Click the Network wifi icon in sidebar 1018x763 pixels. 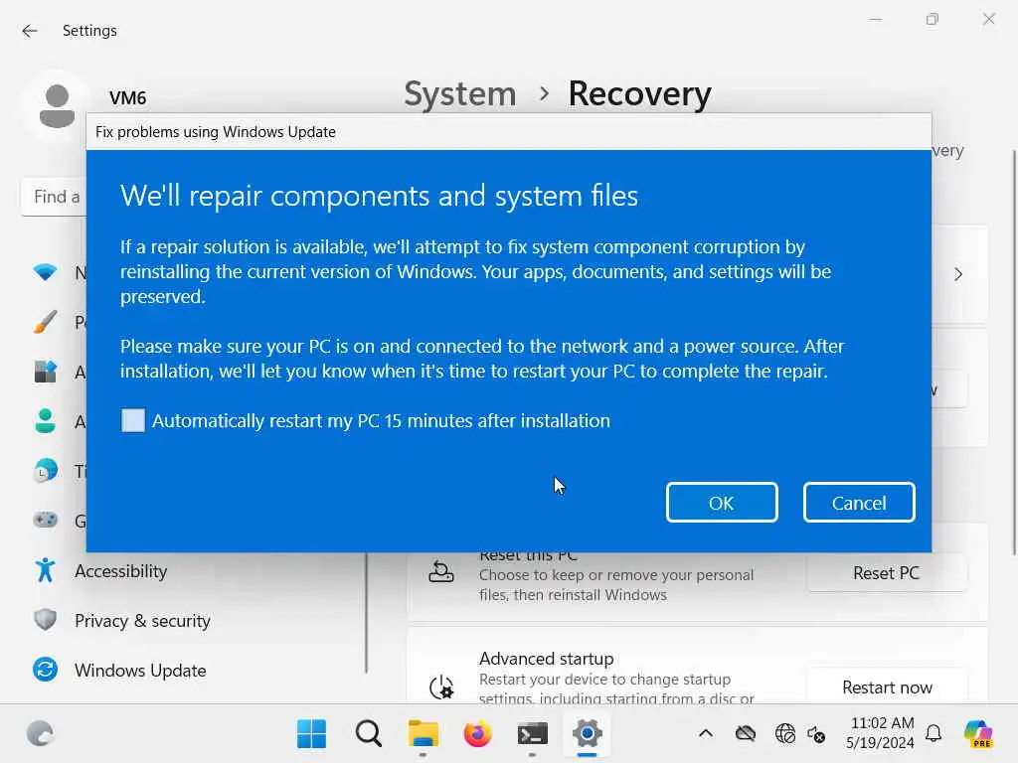[x=45, y=272]
